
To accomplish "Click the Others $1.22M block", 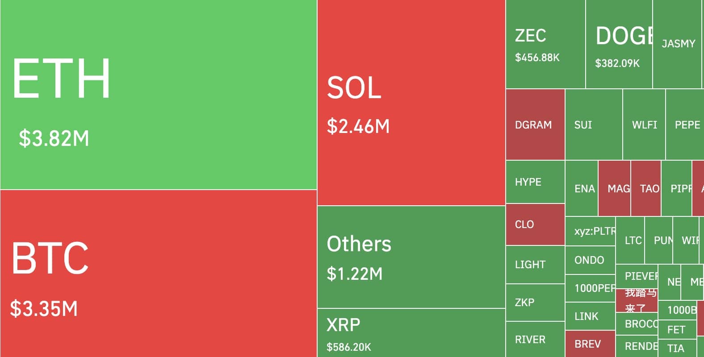I will 411,257.
